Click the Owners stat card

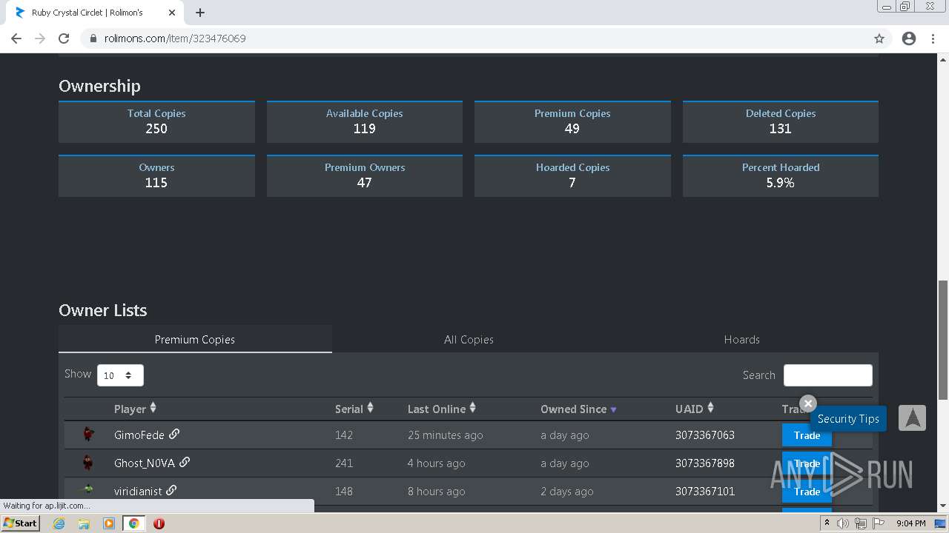coord(156,176)
